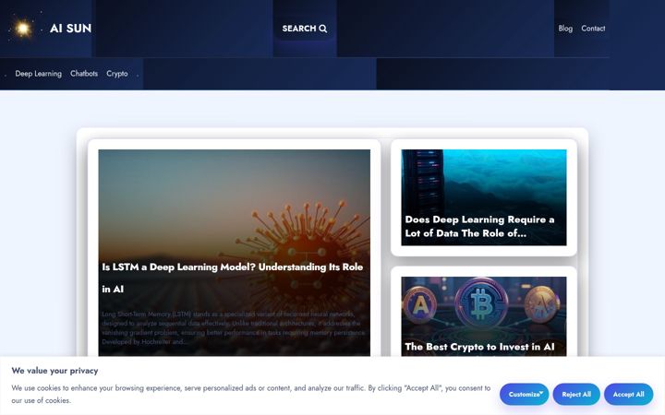The height and width of the screenshot is (415, 665).
Task: Click Accept All cookies button
Action: click(x=629, y=395)
